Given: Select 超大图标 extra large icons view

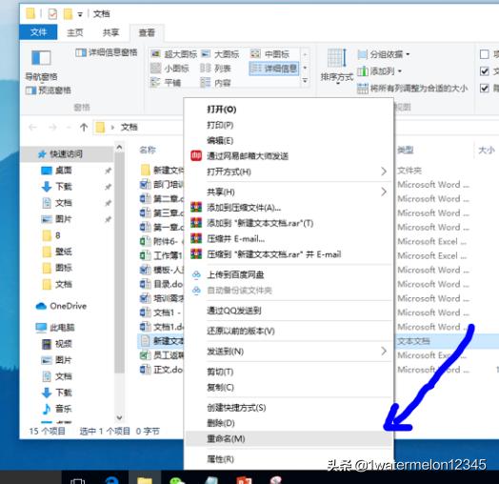Looking at the screenshot, I should (x=174, y=54).
